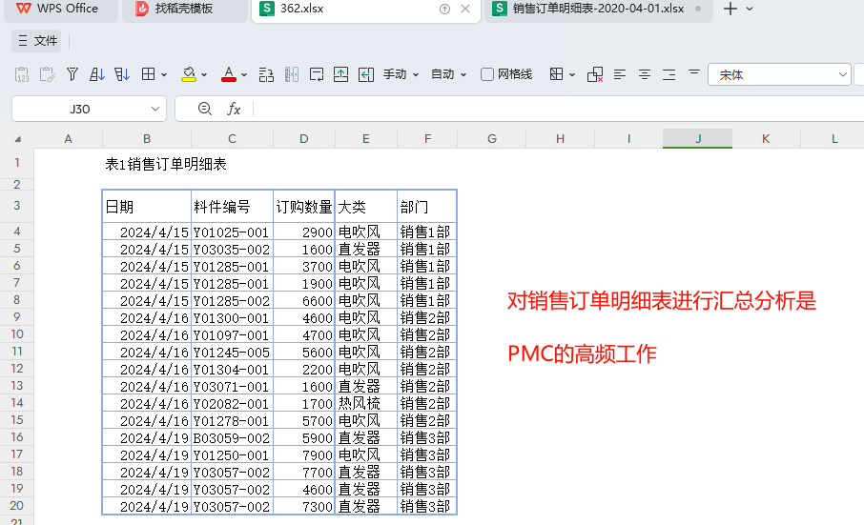Viewport: 864px width, 525px height.
Task: Click the find and replace rows icon
Action: [x=266, y=74]
